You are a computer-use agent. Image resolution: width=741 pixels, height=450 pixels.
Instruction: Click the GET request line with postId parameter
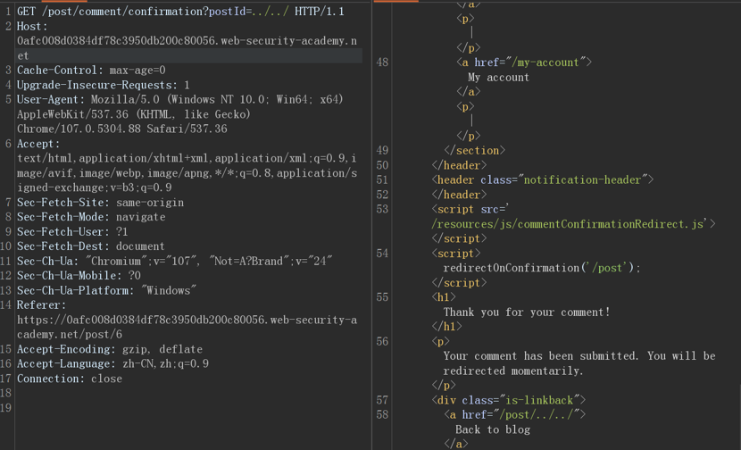coord(180,12)
